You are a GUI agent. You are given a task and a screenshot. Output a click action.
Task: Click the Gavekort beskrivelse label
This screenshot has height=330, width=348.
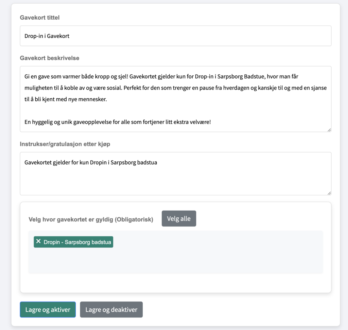(x=49, y=58)
